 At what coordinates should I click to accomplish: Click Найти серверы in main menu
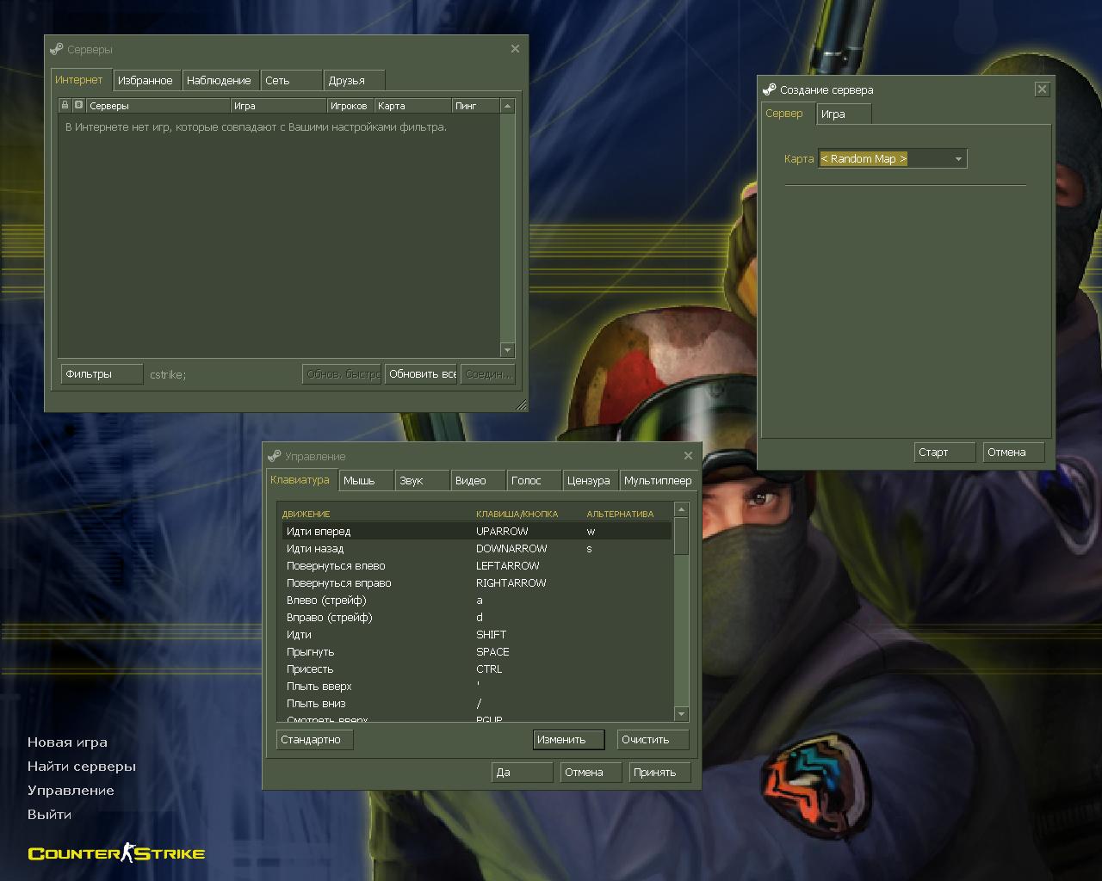(x=82, y=766)
